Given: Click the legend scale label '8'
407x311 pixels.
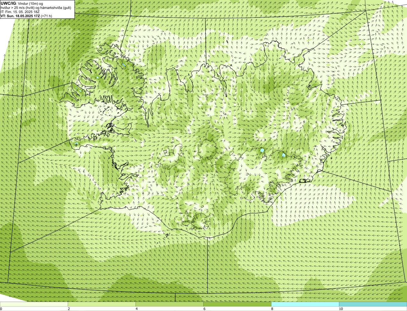Looking at the screenshot, I should [x=272, y=309].
